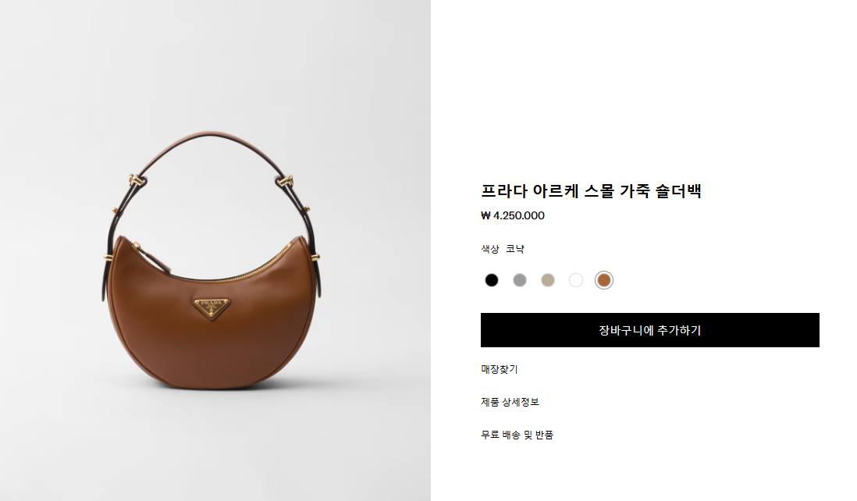
Task: Click the 색상 label text
Action: 489,249
